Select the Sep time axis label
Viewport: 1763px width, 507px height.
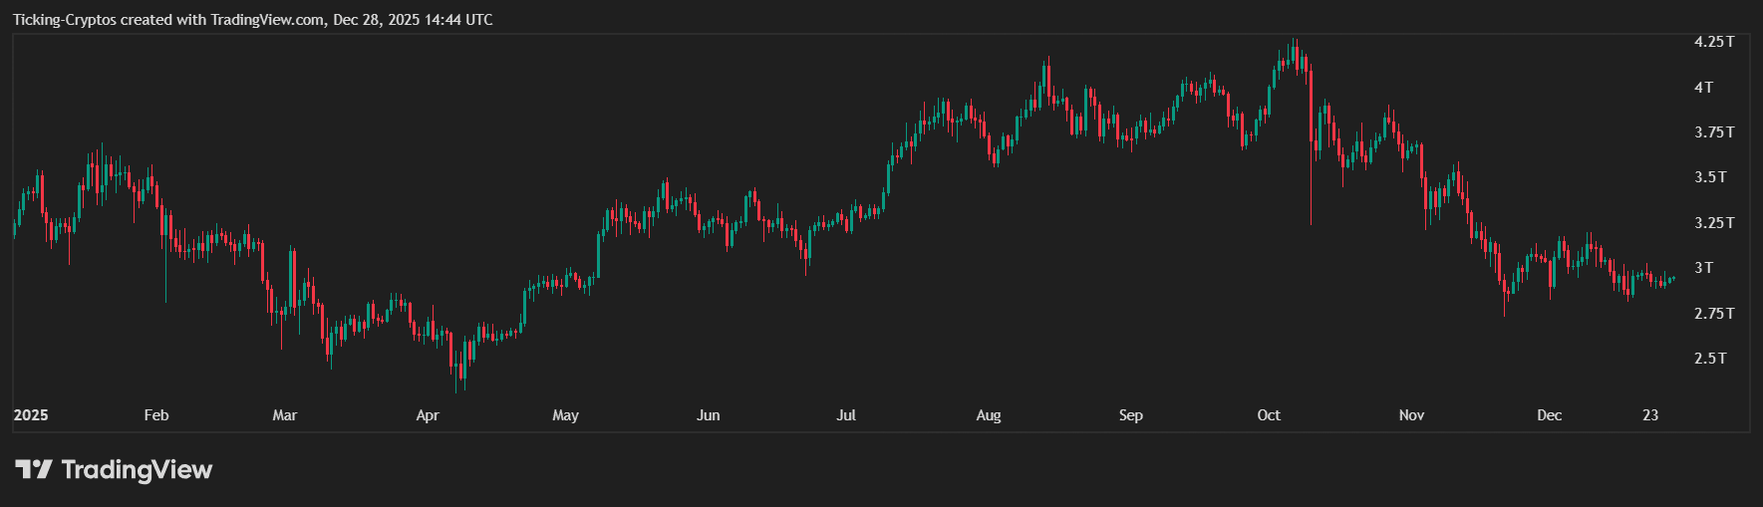pos(1130,415)
